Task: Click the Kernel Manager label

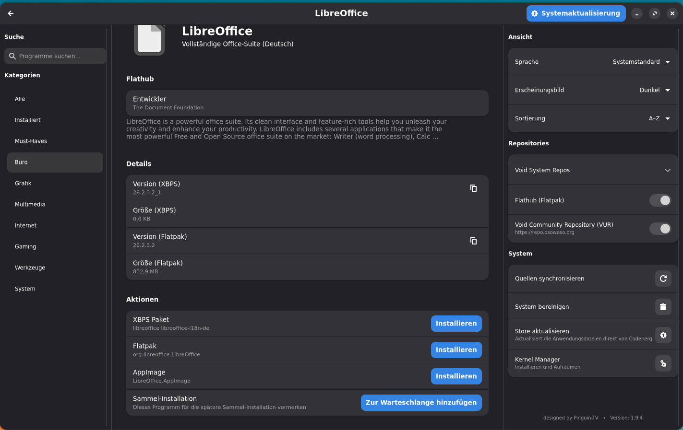Action: tap(538, 360)
